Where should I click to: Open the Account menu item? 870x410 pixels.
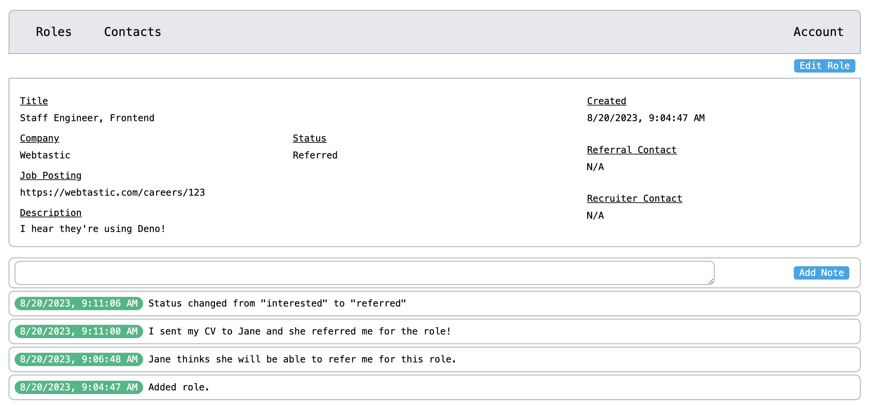tap(818, 32)
